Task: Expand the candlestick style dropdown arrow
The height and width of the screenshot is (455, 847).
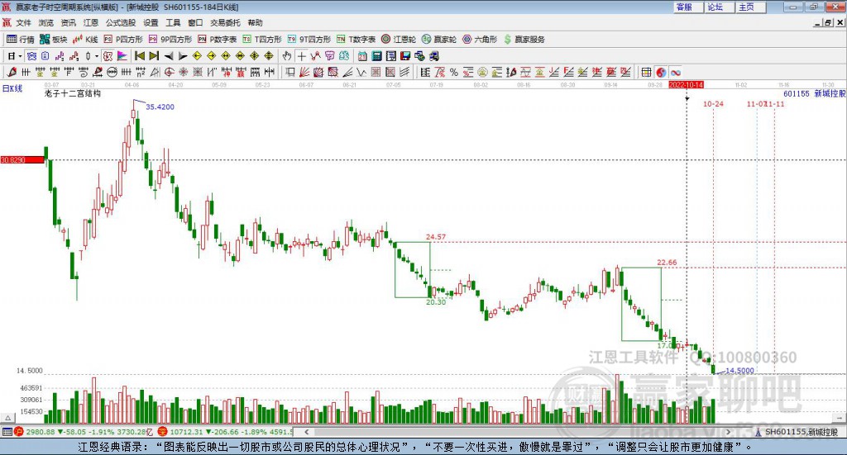Action: (97, 56)
